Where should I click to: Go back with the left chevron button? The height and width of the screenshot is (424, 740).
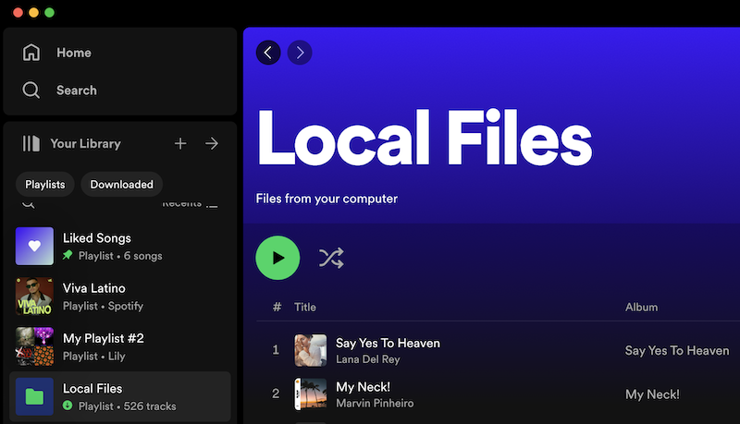(x=268, y=53)
